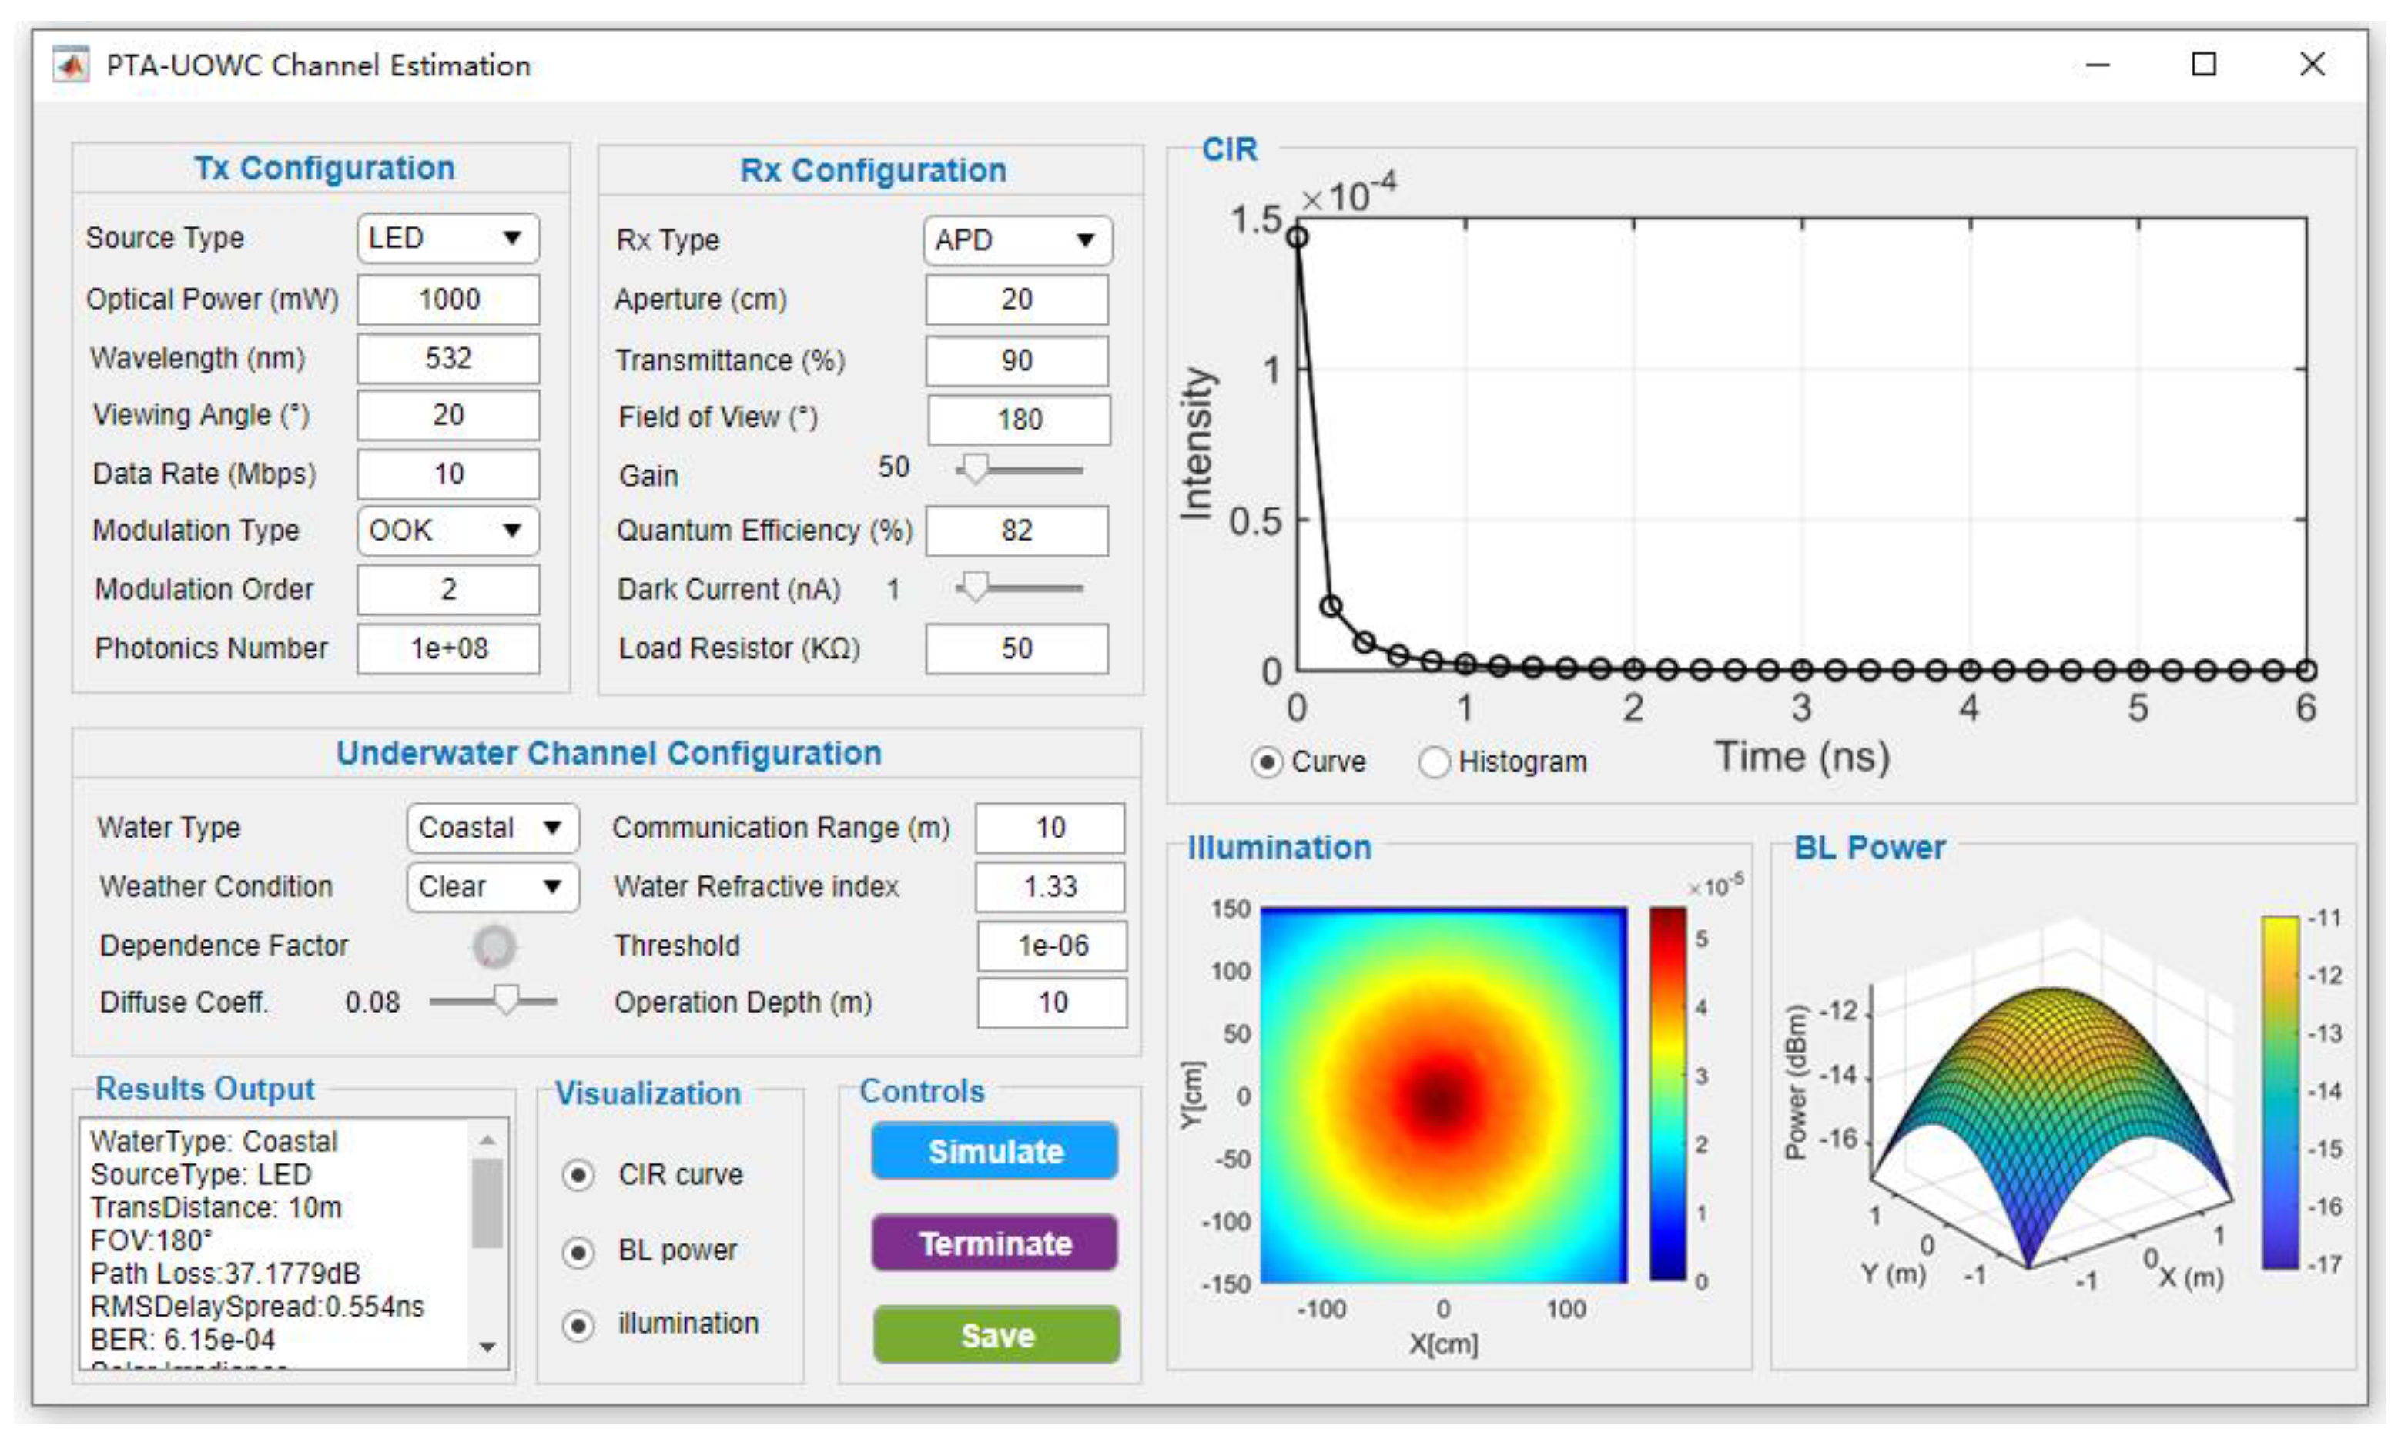2408x1446 pixels.
Task: Click the purple Terminate button
Action: click(994, 1243)
